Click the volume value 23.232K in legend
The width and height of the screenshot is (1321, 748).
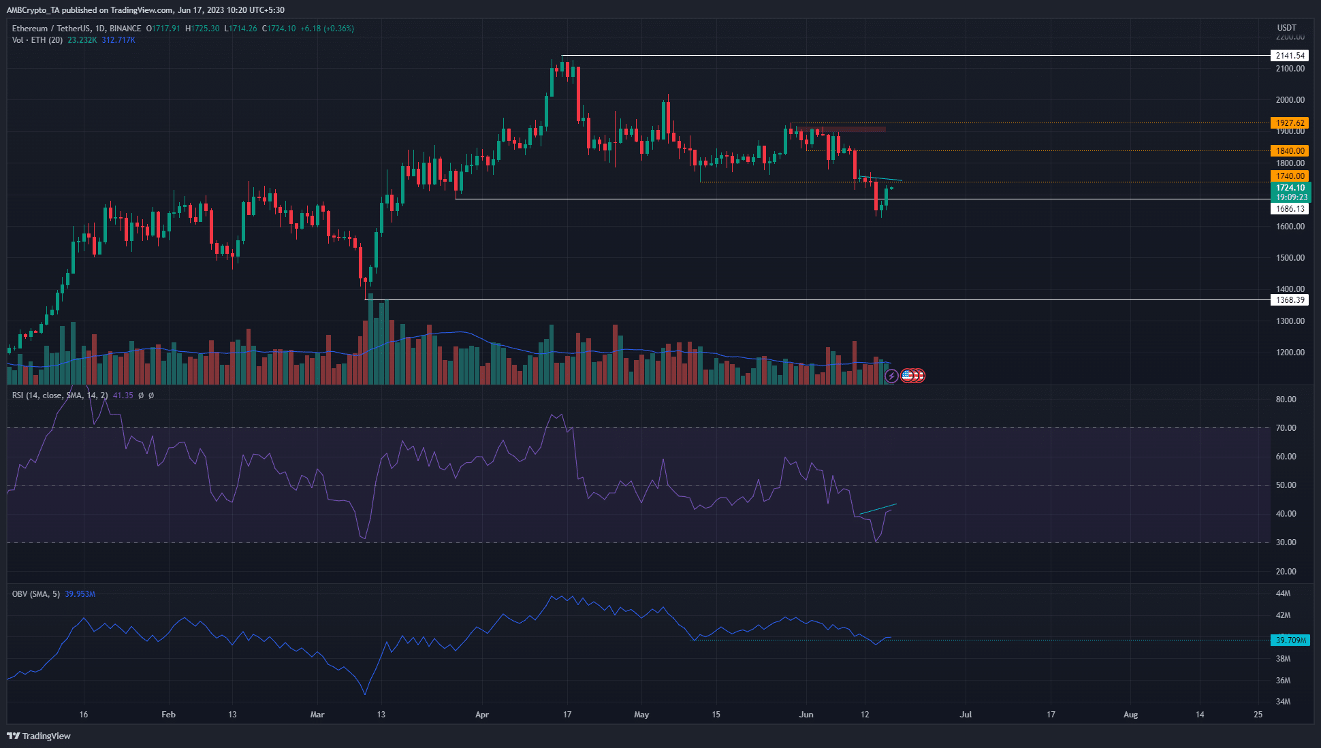(82, 40)
